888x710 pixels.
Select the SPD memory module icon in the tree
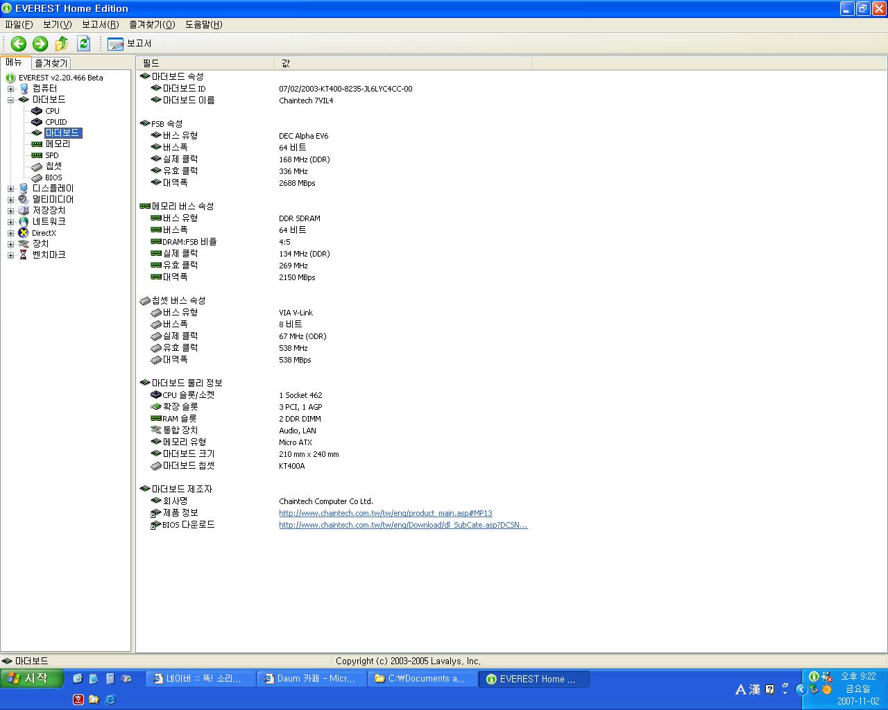37,155
